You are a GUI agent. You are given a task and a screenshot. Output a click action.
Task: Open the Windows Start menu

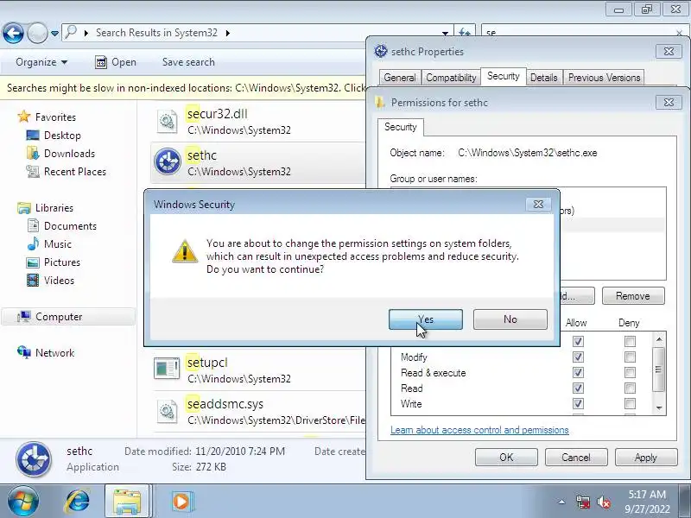pyautogui.click(x=23, y=502)
